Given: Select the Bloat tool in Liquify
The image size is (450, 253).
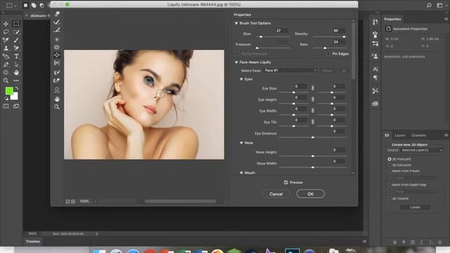Looking at the screenshot, I should [57, 55].
